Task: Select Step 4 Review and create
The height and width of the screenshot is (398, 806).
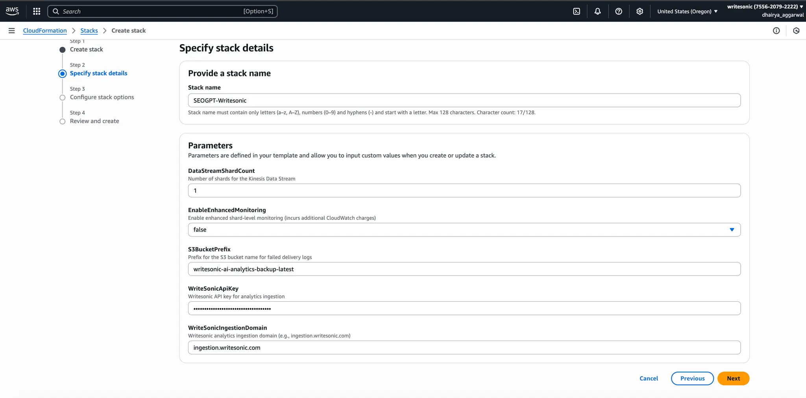Action: tap(94, 121)
